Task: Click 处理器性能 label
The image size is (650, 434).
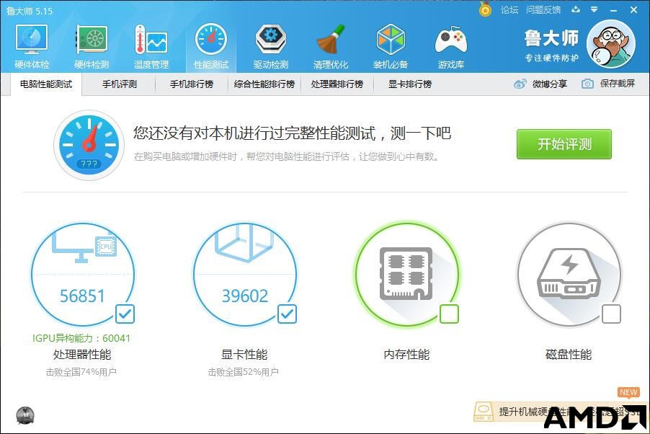Action: 82,355
